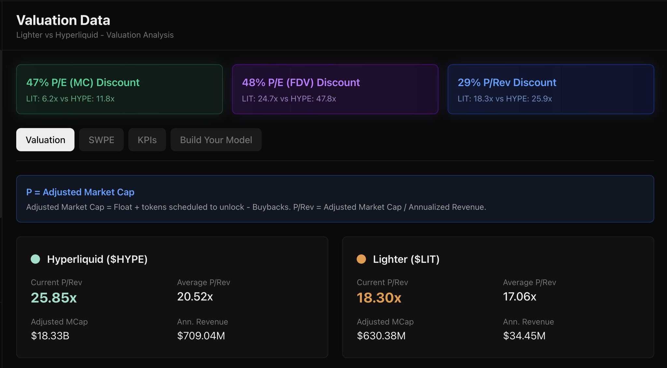Image resolution: width=667 pixels, height=368 pixels.
Task: Click the 29% P/Rev Discount card
Action: coord(550,89)
